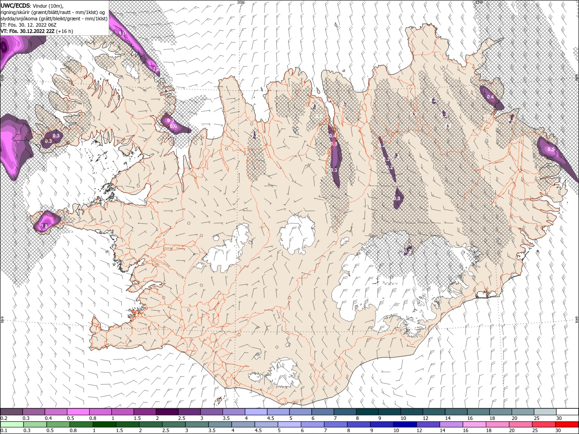The height and width of the screenshot is (434, 579).
Task: Click the 1.0 precipitation label near the header box
Action: click(x=122, y=33)
